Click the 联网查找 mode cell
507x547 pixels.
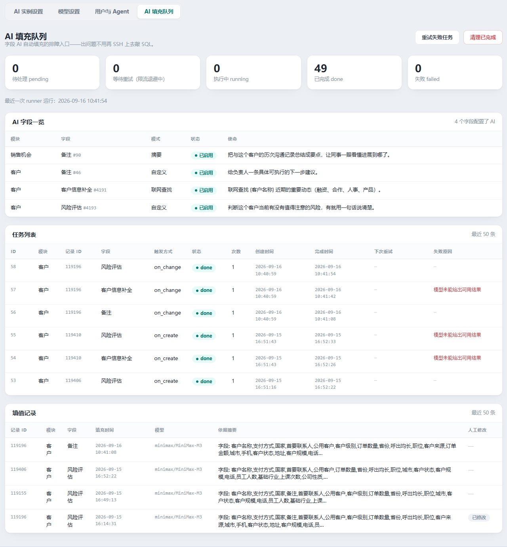162,190
